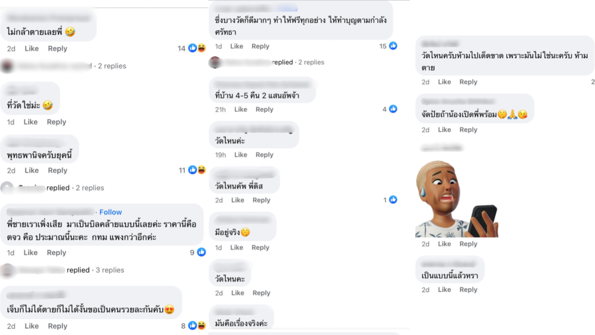
Task: Like the 'ที่วัดใช่ม่ะ' comment
Action: [30, 122]
